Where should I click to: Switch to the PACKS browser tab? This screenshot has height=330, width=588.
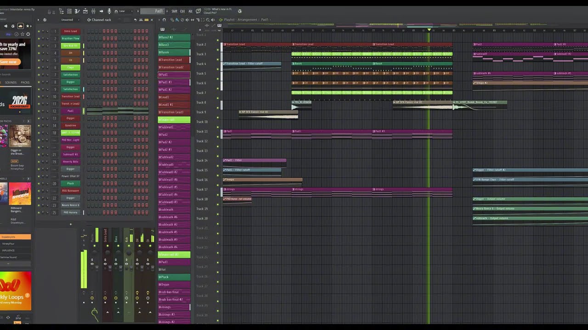tap(25, 82)
